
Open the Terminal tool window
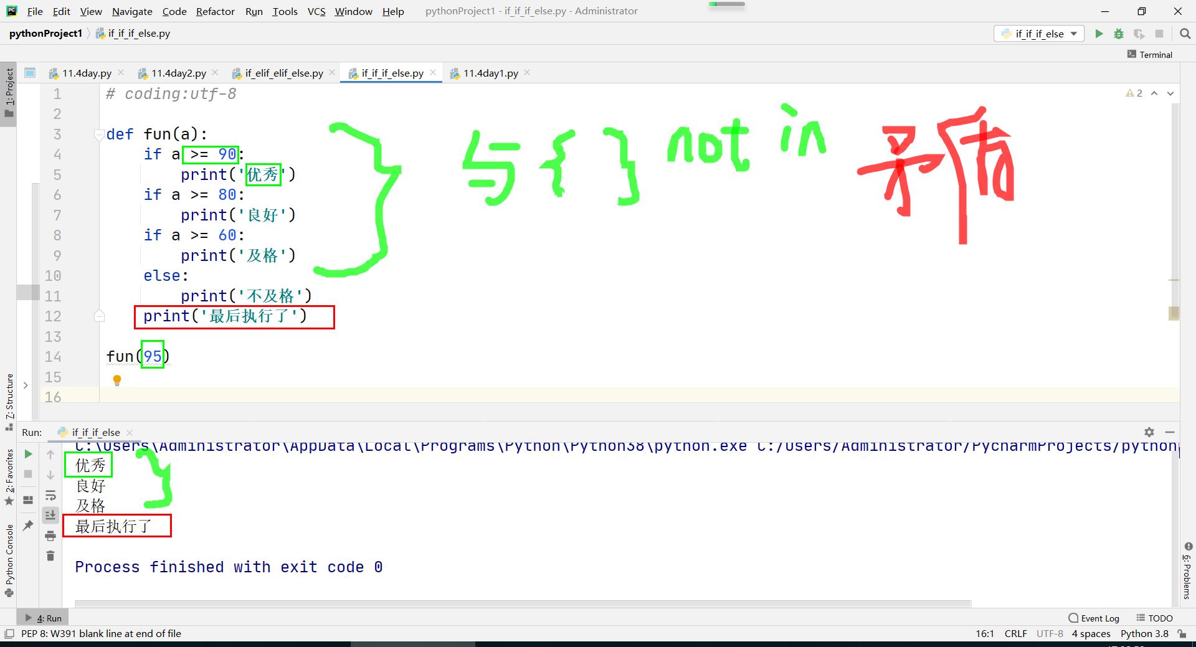[x=1150, y=55]
